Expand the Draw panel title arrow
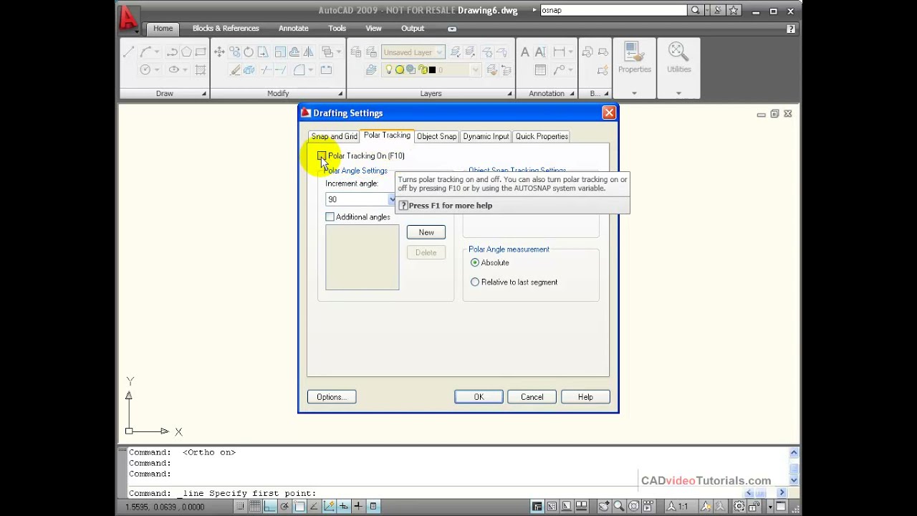Screen dimensions: 917x516 tap(203, 94)
